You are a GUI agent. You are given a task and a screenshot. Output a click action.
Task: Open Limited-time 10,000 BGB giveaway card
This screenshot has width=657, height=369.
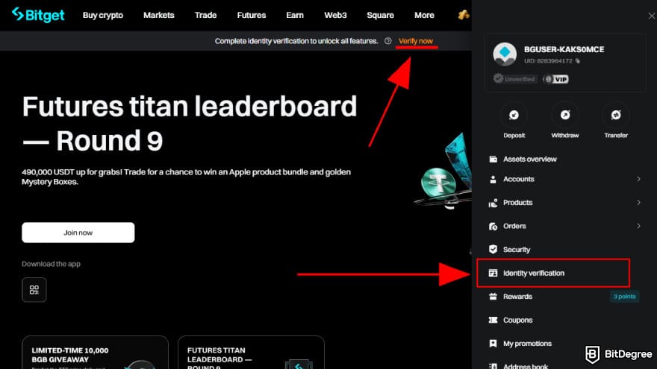point(95,353)
